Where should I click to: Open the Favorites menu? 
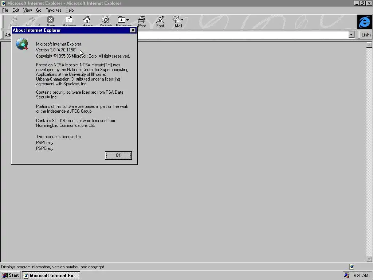click(53, 10)
